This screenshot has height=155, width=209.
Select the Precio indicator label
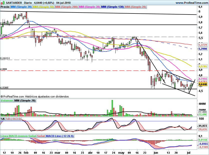tap(5, 7)
